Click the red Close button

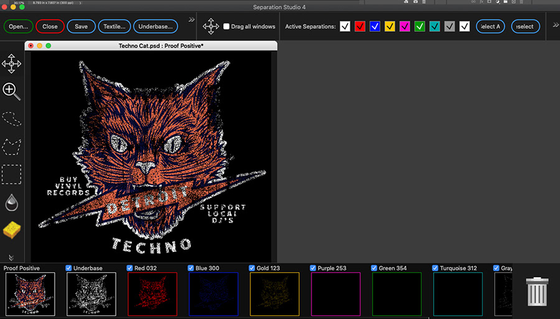(x=50, y=26)
